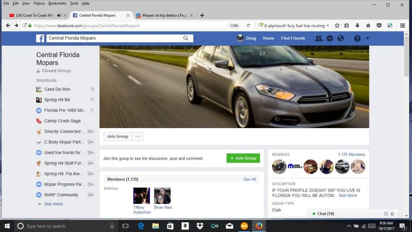Expand the shortcuts See more list

53,204
